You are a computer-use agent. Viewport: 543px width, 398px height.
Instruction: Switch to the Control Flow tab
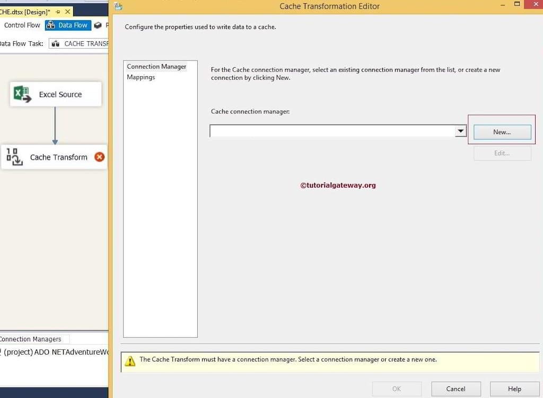click(22, 25)
